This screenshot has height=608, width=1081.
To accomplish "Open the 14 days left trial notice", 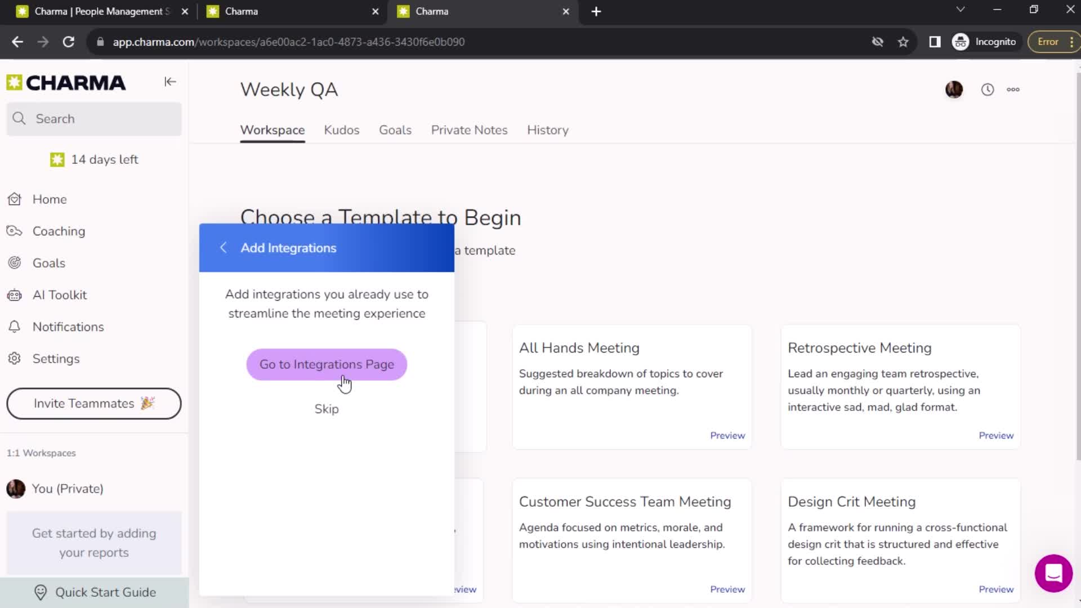I will pyautogui.click(x=94, y=160).
